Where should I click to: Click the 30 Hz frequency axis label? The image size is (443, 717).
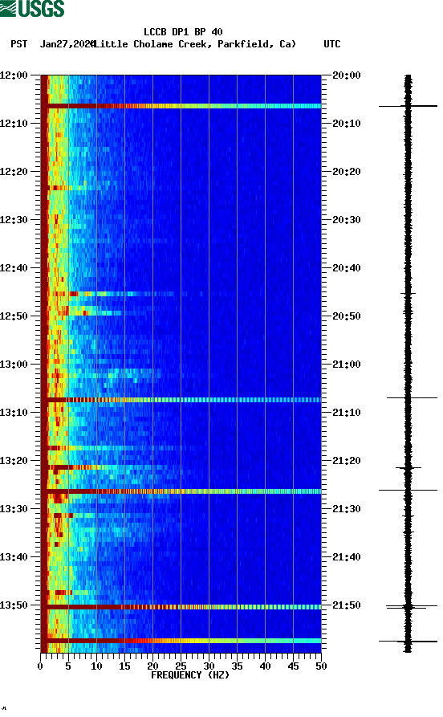coord(209,666)
